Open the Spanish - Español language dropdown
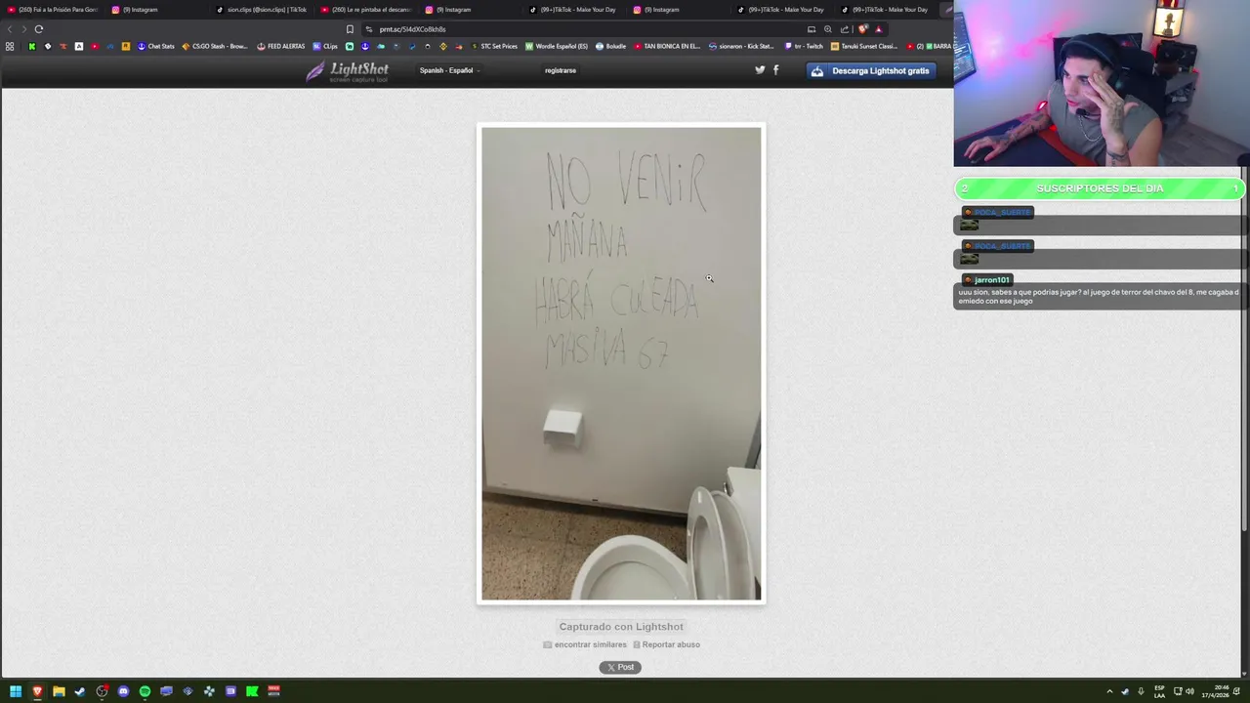This screenshot has height=703, width=1250. (x=449, y=70)
